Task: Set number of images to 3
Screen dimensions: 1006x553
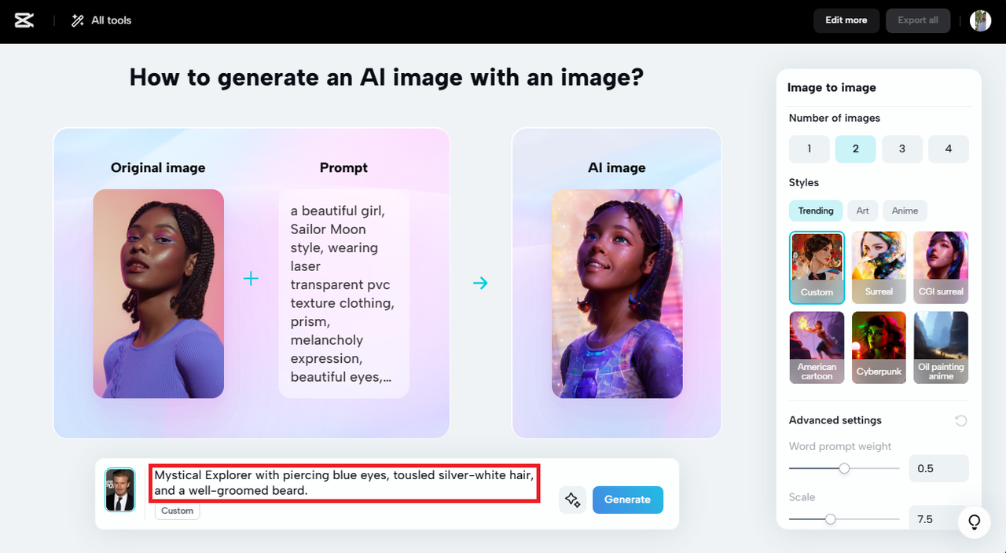Action: pyautogui.click(x=902, y=148)
